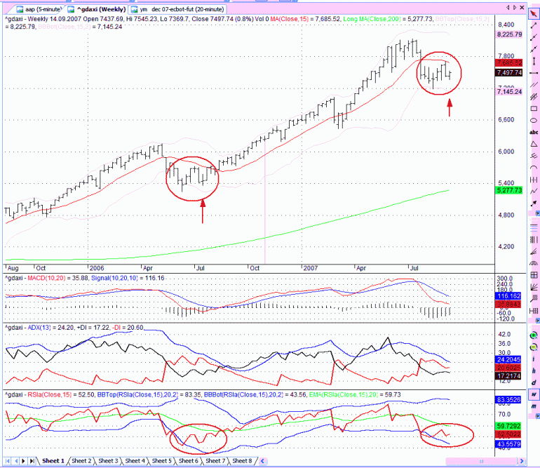Toggle the daily 'd' interval button
Viewport: 540px width, 468px height.
point(534,382)
